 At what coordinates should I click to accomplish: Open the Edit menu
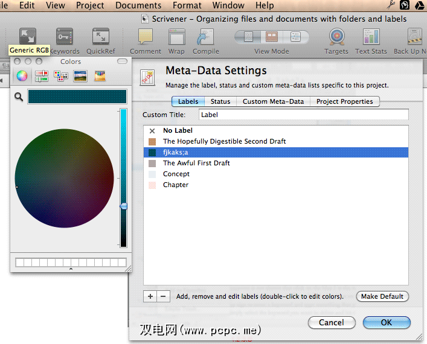coord(27,5)
